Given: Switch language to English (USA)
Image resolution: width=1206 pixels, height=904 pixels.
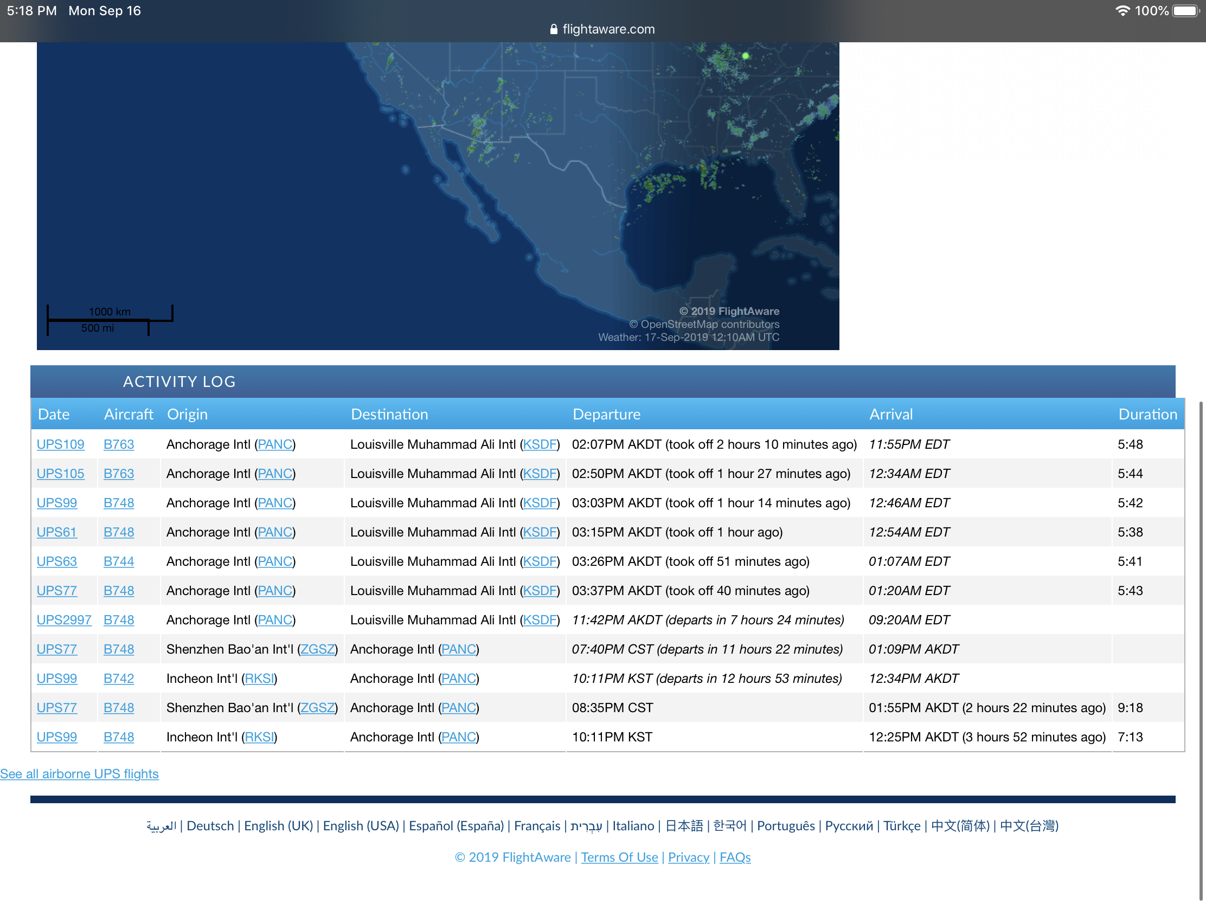Looking at the screenshot, I should click(x=361, y=826).
